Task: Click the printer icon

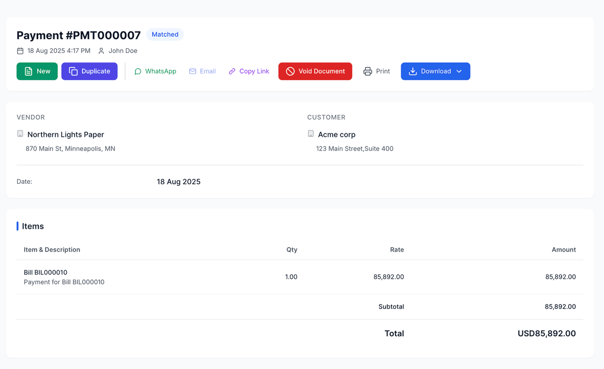Action: click(368, 71)
